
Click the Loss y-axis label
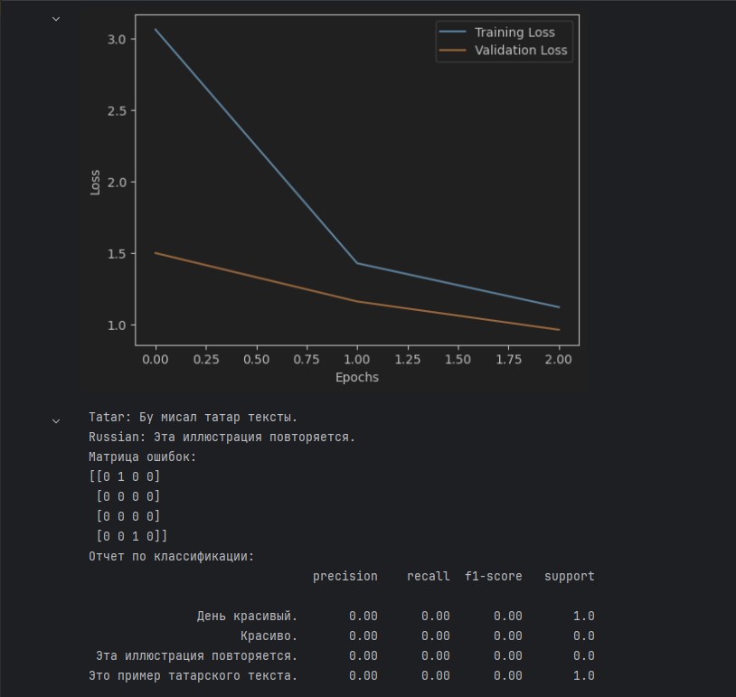click(95, 183)
